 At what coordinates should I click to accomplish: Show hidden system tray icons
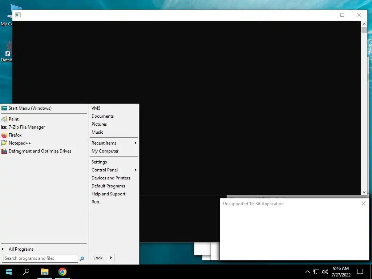pyautogui.click(x=307, y=272)
